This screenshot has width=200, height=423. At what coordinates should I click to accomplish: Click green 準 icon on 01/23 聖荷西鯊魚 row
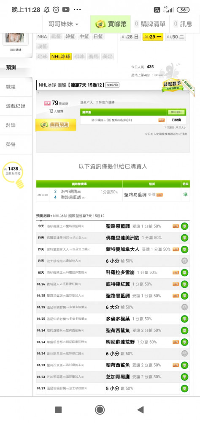(x=185, y=365)
